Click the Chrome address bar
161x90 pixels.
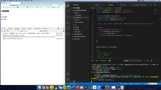[31, 5]
